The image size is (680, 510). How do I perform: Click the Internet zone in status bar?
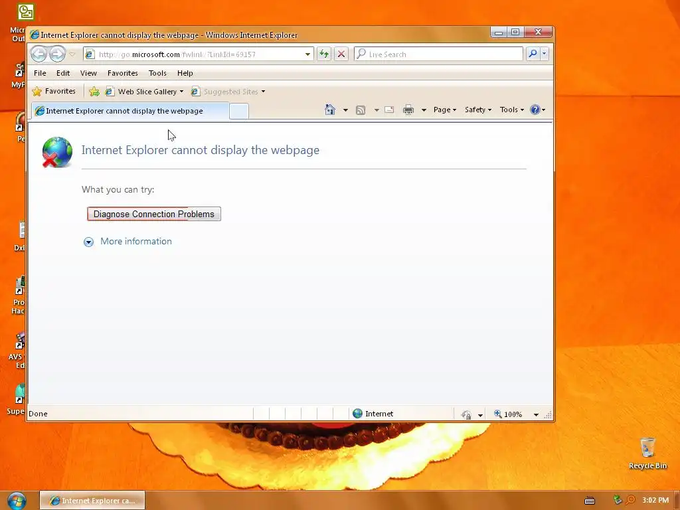click(373, 414)
